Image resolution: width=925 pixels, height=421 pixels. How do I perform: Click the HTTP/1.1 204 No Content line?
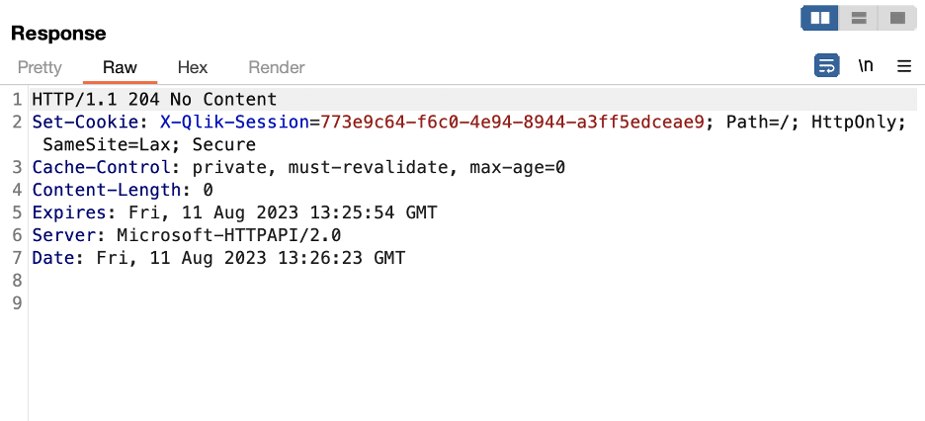[x=154, y=99]
